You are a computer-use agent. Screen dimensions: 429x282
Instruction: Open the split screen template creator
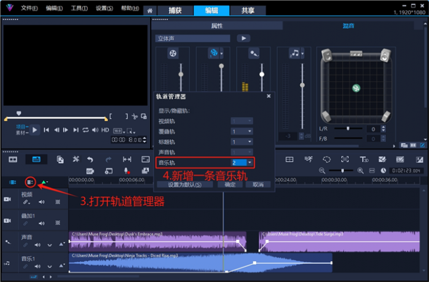pos(290,159)
